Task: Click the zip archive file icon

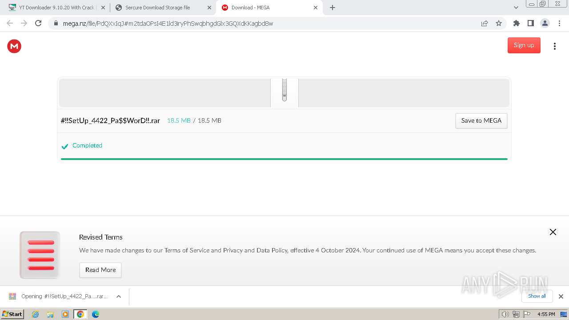Action: tap(284, 91)
